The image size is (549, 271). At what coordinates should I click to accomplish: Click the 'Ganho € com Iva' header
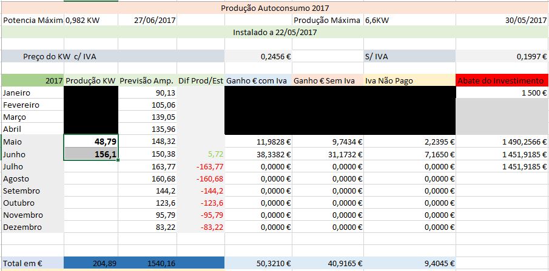pos(258,80)
